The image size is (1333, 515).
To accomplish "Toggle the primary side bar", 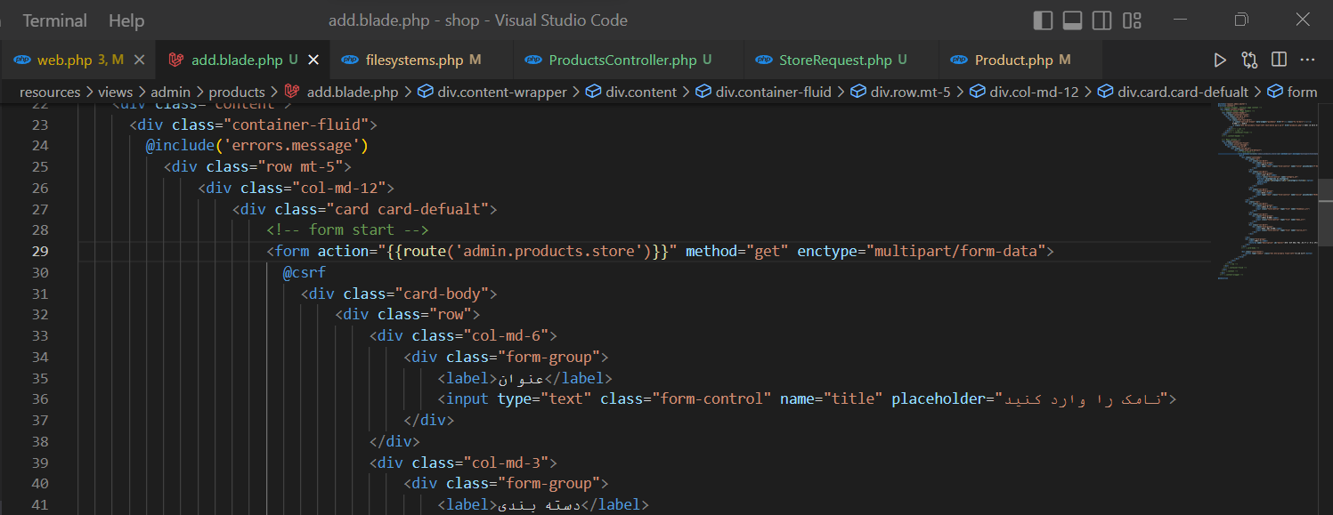I will point(1043,20).
